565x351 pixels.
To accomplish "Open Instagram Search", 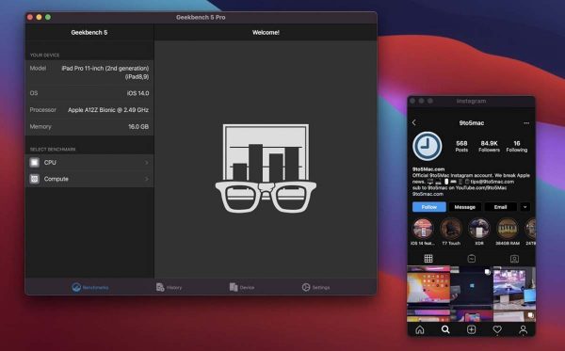I will click(445, 329).
